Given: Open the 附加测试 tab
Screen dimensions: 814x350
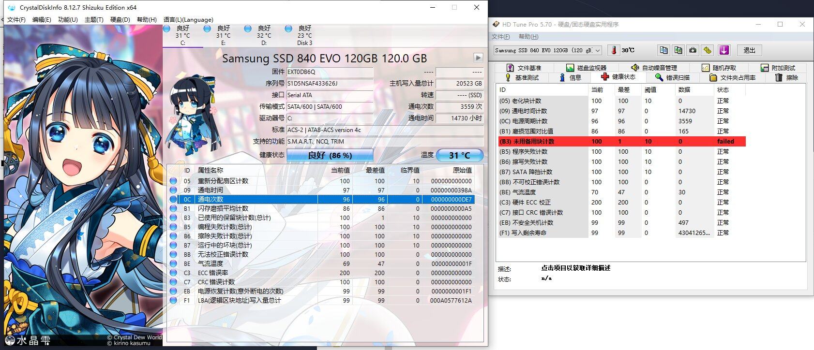Looking at the screenshot, I should click(x=778, y=68).
